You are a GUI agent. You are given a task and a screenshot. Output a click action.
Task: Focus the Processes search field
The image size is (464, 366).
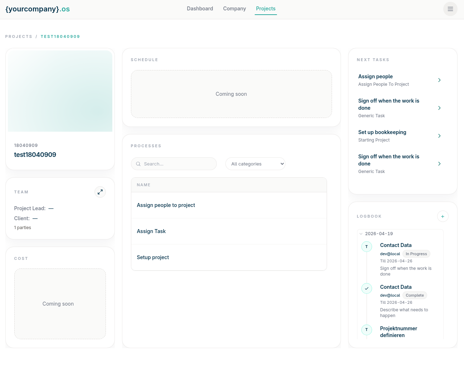(x=174, y=164)
